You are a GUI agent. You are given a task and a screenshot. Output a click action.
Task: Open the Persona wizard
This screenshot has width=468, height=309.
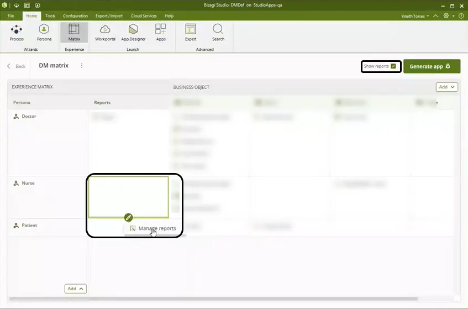click(44, 33)
